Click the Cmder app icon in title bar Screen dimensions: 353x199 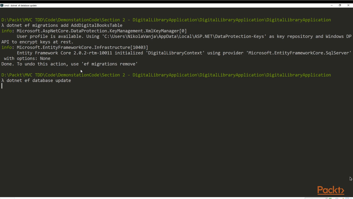pyautogui.click(x=2, y=5)
